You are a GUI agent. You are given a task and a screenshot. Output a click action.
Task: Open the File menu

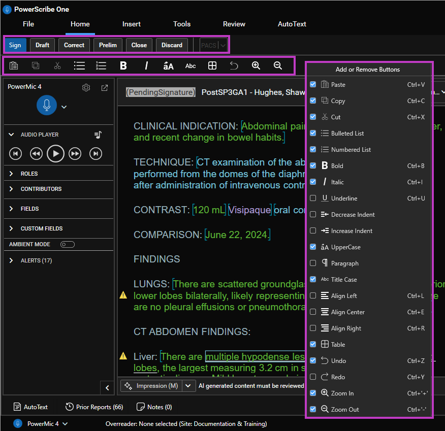point(28,24)
